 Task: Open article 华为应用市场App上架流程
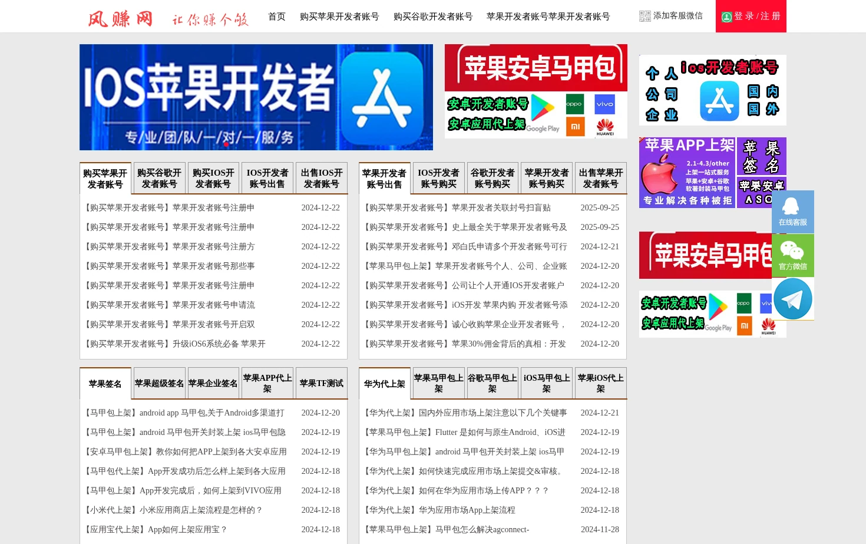tap(467, 510)
